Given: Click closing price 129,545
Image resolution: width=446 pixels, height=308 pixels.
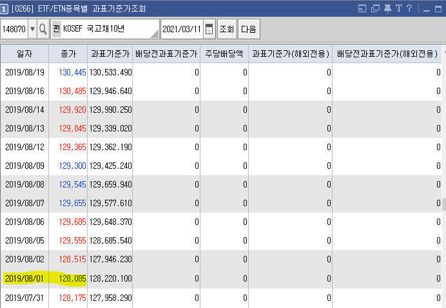Looking at the screenshot, I should coord(72,184).
